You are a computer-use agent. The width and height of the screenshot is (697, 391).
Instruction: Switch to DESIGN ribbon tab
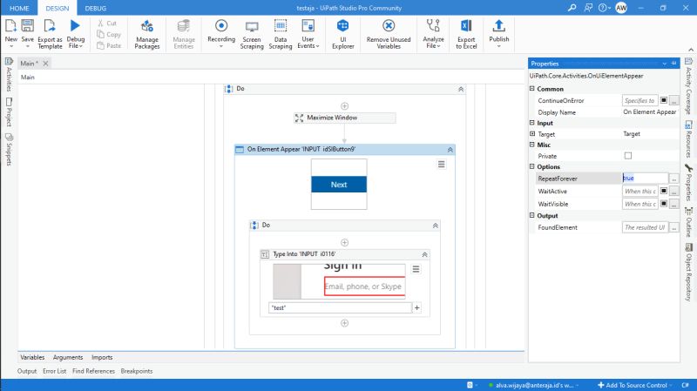[58, 8]
